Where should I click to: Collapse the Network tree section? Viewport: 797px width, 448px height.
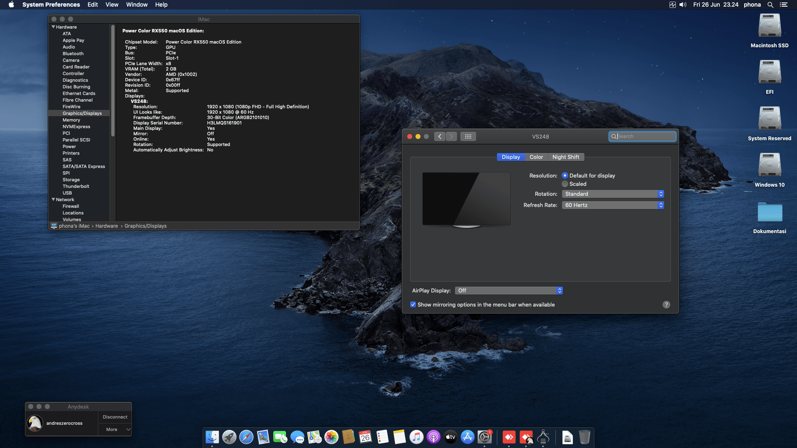click(53, 200)
